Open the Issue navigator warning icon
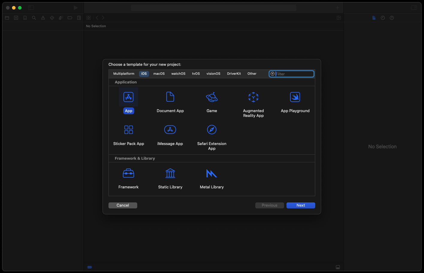424x273 pixels. point(43,18)
